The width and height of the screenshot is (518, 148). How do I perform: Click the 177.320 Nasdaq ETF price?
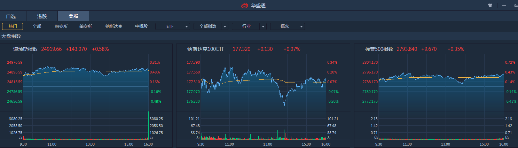point(241,49)
